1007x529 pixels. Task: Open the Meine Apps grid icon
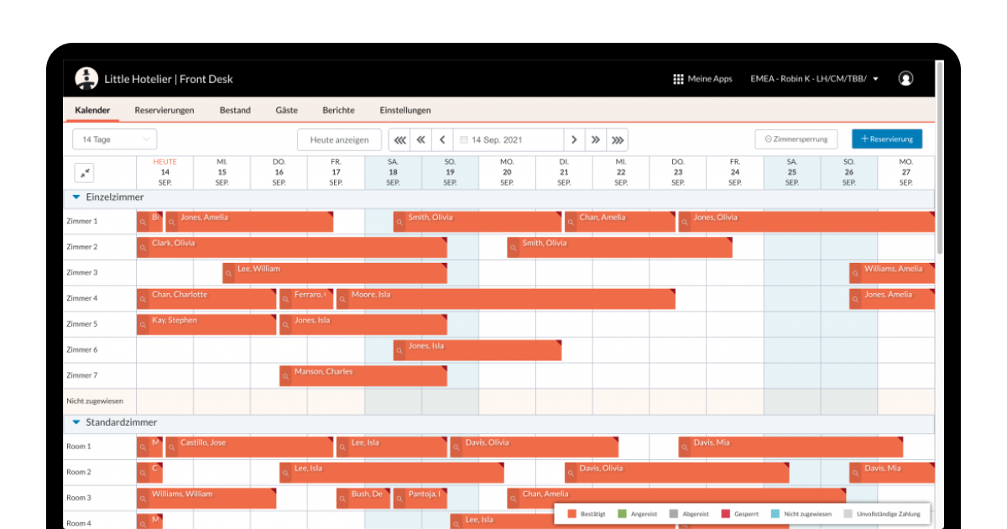678,79
